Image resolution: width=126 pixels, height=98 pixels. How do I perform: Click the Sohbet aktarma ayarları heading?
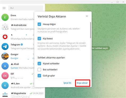pyautogui.click(x=51, y=58)
